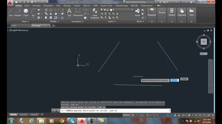Screen dimensions: 222x124
Task: Open the Properties panel with color wheel
Action: click(x=152, y=12)
